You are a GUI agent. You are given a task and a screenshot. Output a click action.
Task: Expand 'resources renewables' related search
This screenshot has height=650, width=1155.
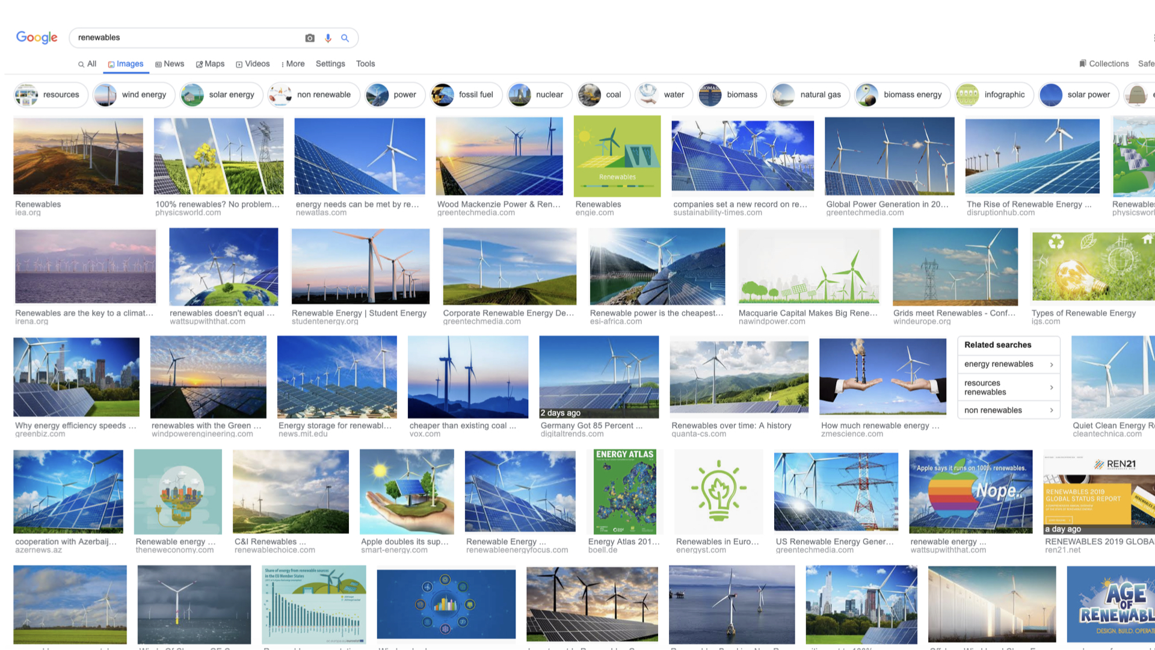pos(1008,388)
